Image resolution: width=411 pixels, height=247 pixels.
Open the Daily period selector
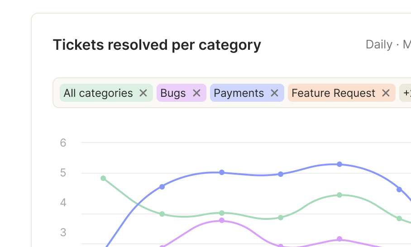[379, 44]
